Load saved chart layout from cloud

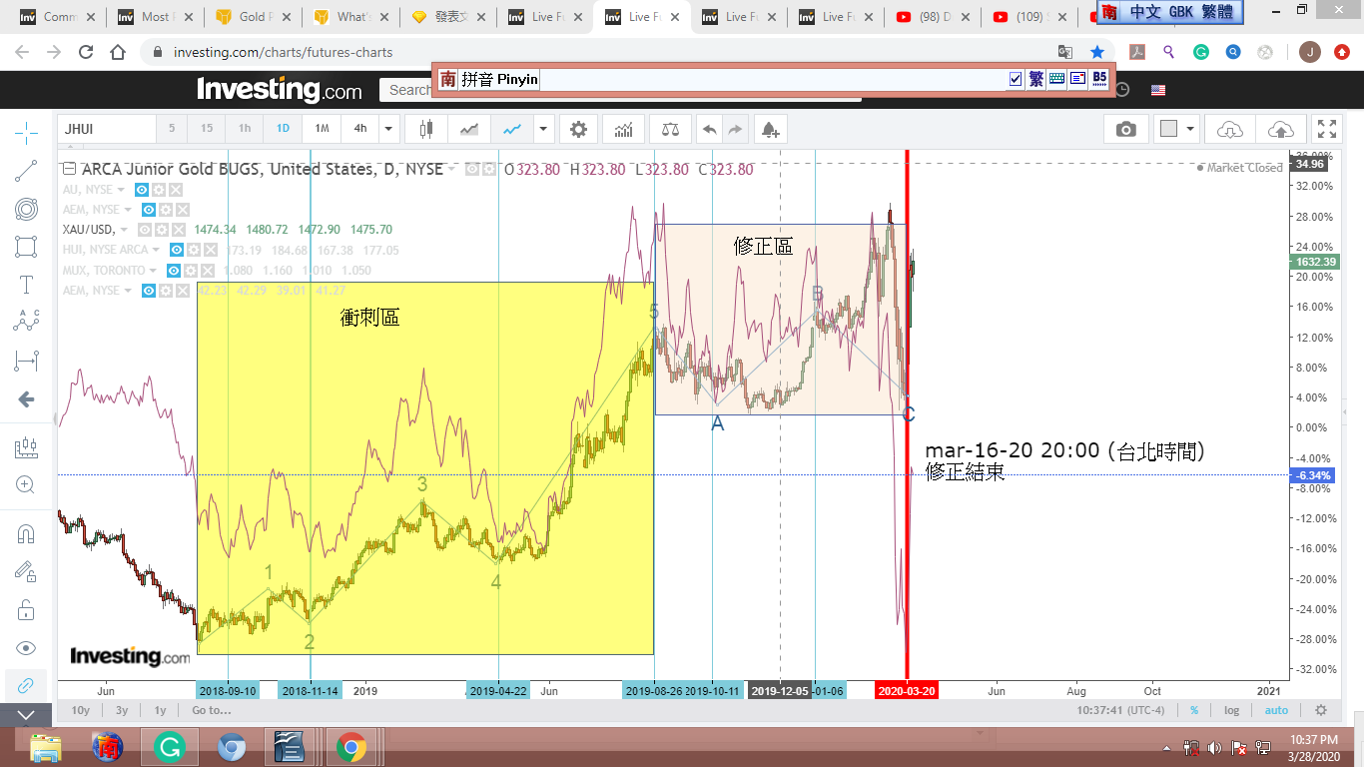point(1230,129)
